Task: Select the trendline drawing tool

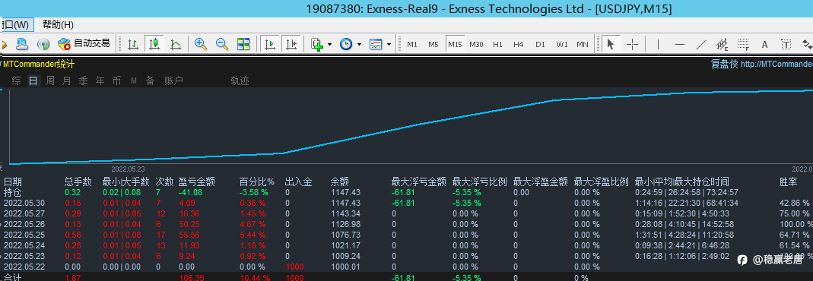Action: [700, 44]
